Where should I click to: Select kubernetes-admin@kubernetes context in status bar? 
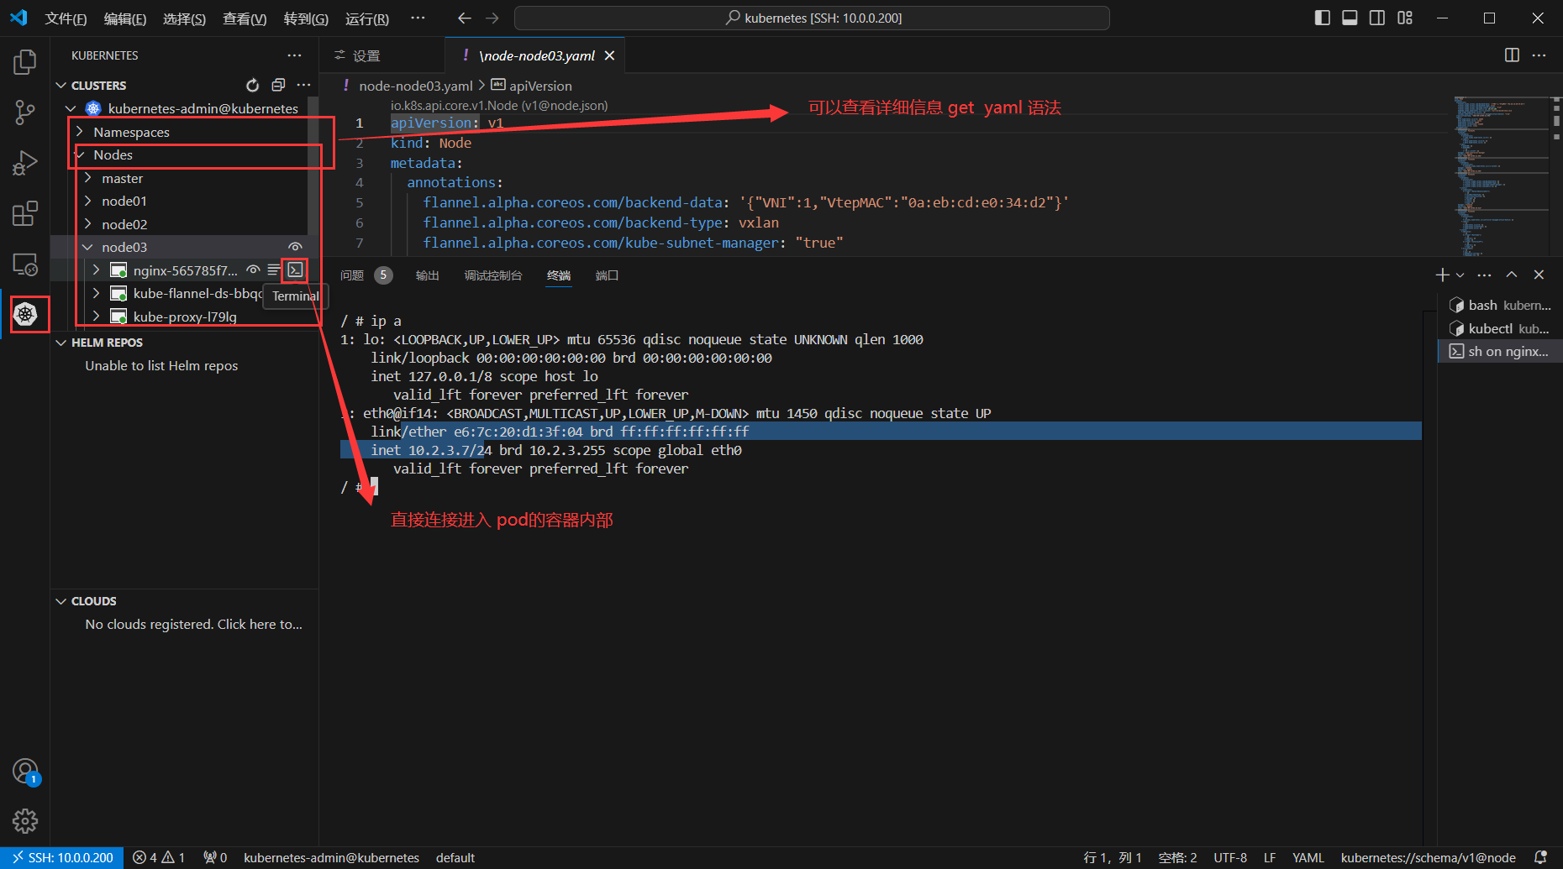pos(331,857)
